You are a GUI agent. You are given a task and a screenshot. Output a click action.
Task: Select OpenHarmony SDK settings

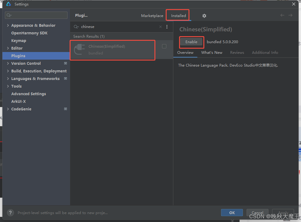(29, 33)
